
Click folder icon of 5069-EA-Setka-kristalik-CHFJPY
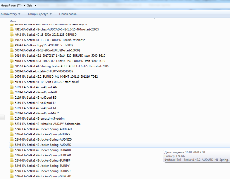pos(12,71)
